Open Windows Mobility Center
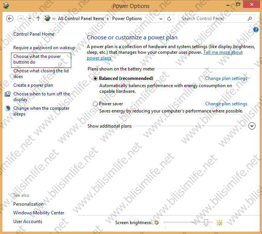This screenshot has height=234, width=262. pyautogui.click(x=39, y=213)
